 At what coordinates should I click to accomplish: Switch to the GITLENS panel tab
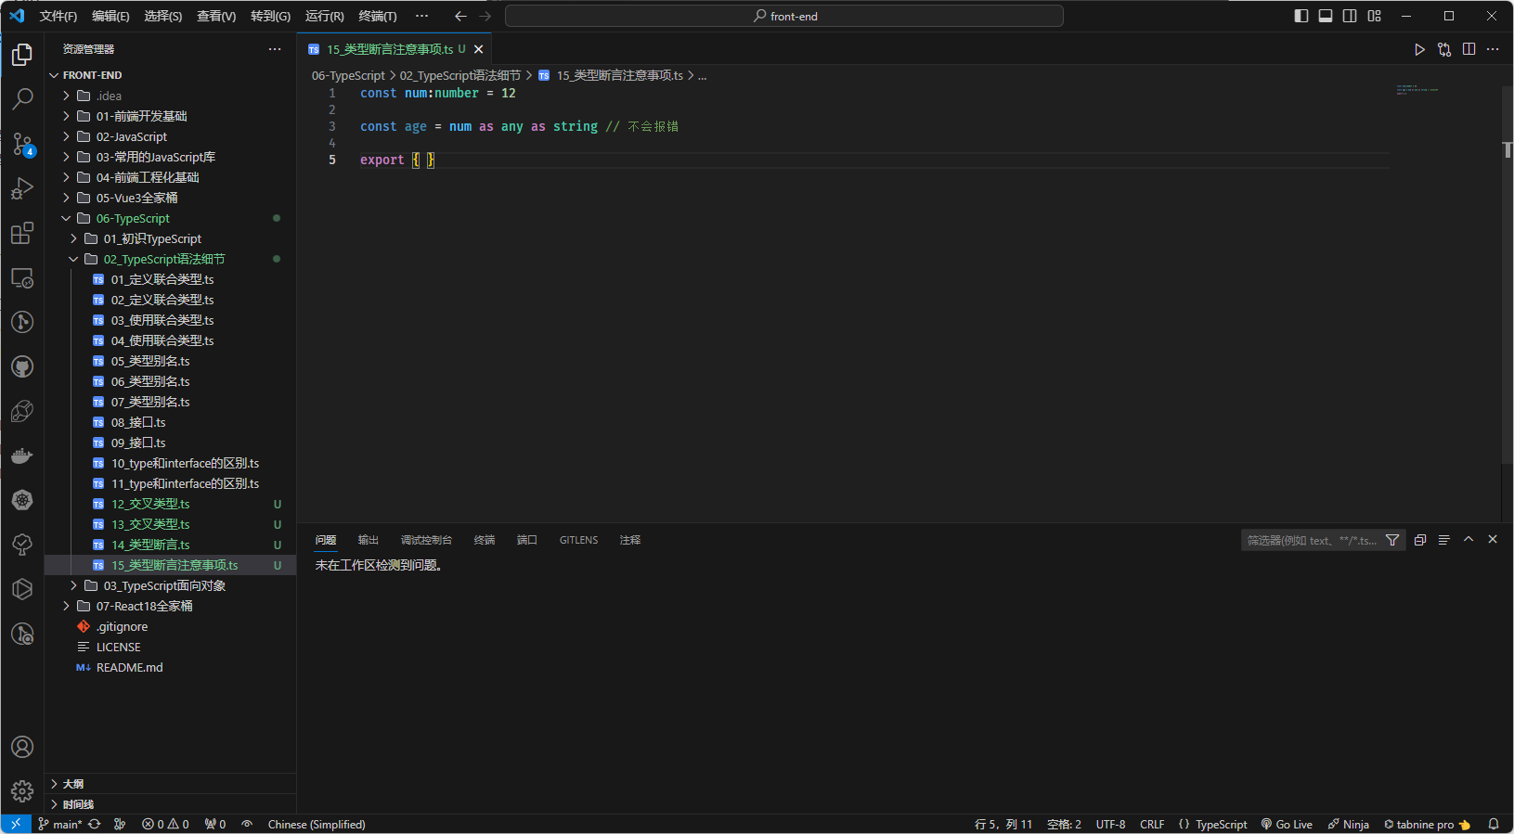pyautogui.click(x=578, y=540)
